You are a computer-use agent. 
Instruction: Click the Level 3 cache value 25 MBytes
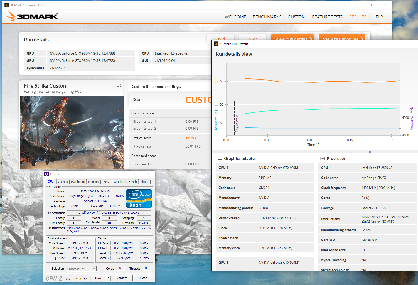click(124, 258)
